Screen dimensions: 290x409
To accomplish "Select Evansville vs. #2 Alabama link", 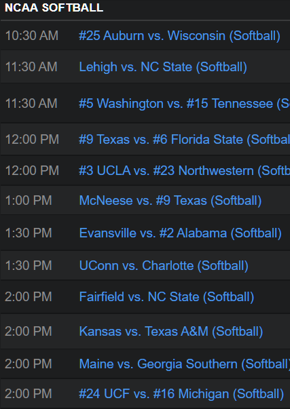I will pos(180,233).
